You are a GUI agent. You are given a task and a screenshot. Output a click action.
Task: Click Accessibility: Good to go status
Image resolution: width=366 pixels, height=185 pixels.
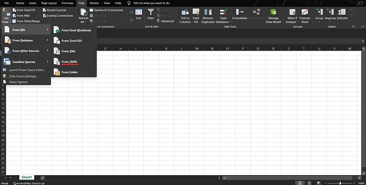click(x=29, y=183)
